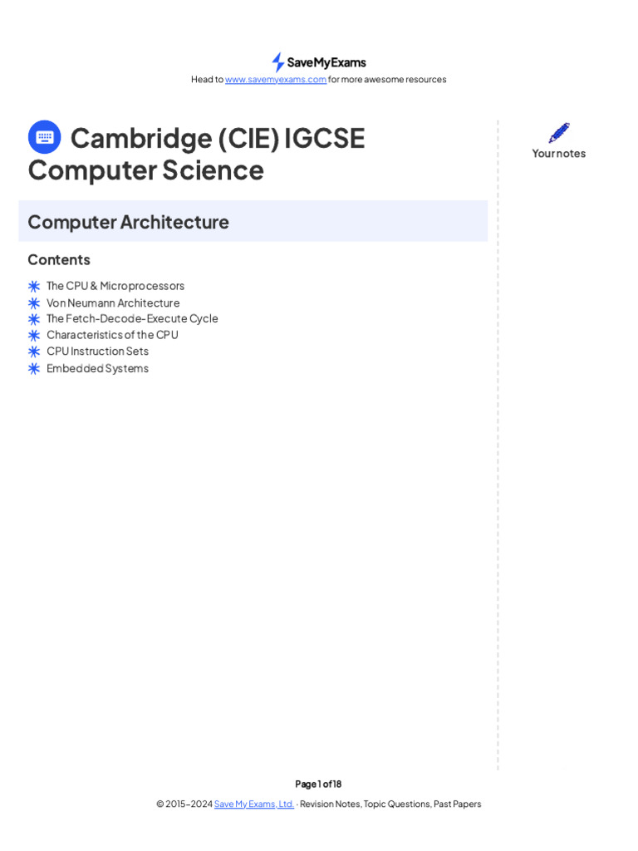Click the asterisk bullet beside Von Neumann Architecture

pyautogui.click(x=34, y=303)
